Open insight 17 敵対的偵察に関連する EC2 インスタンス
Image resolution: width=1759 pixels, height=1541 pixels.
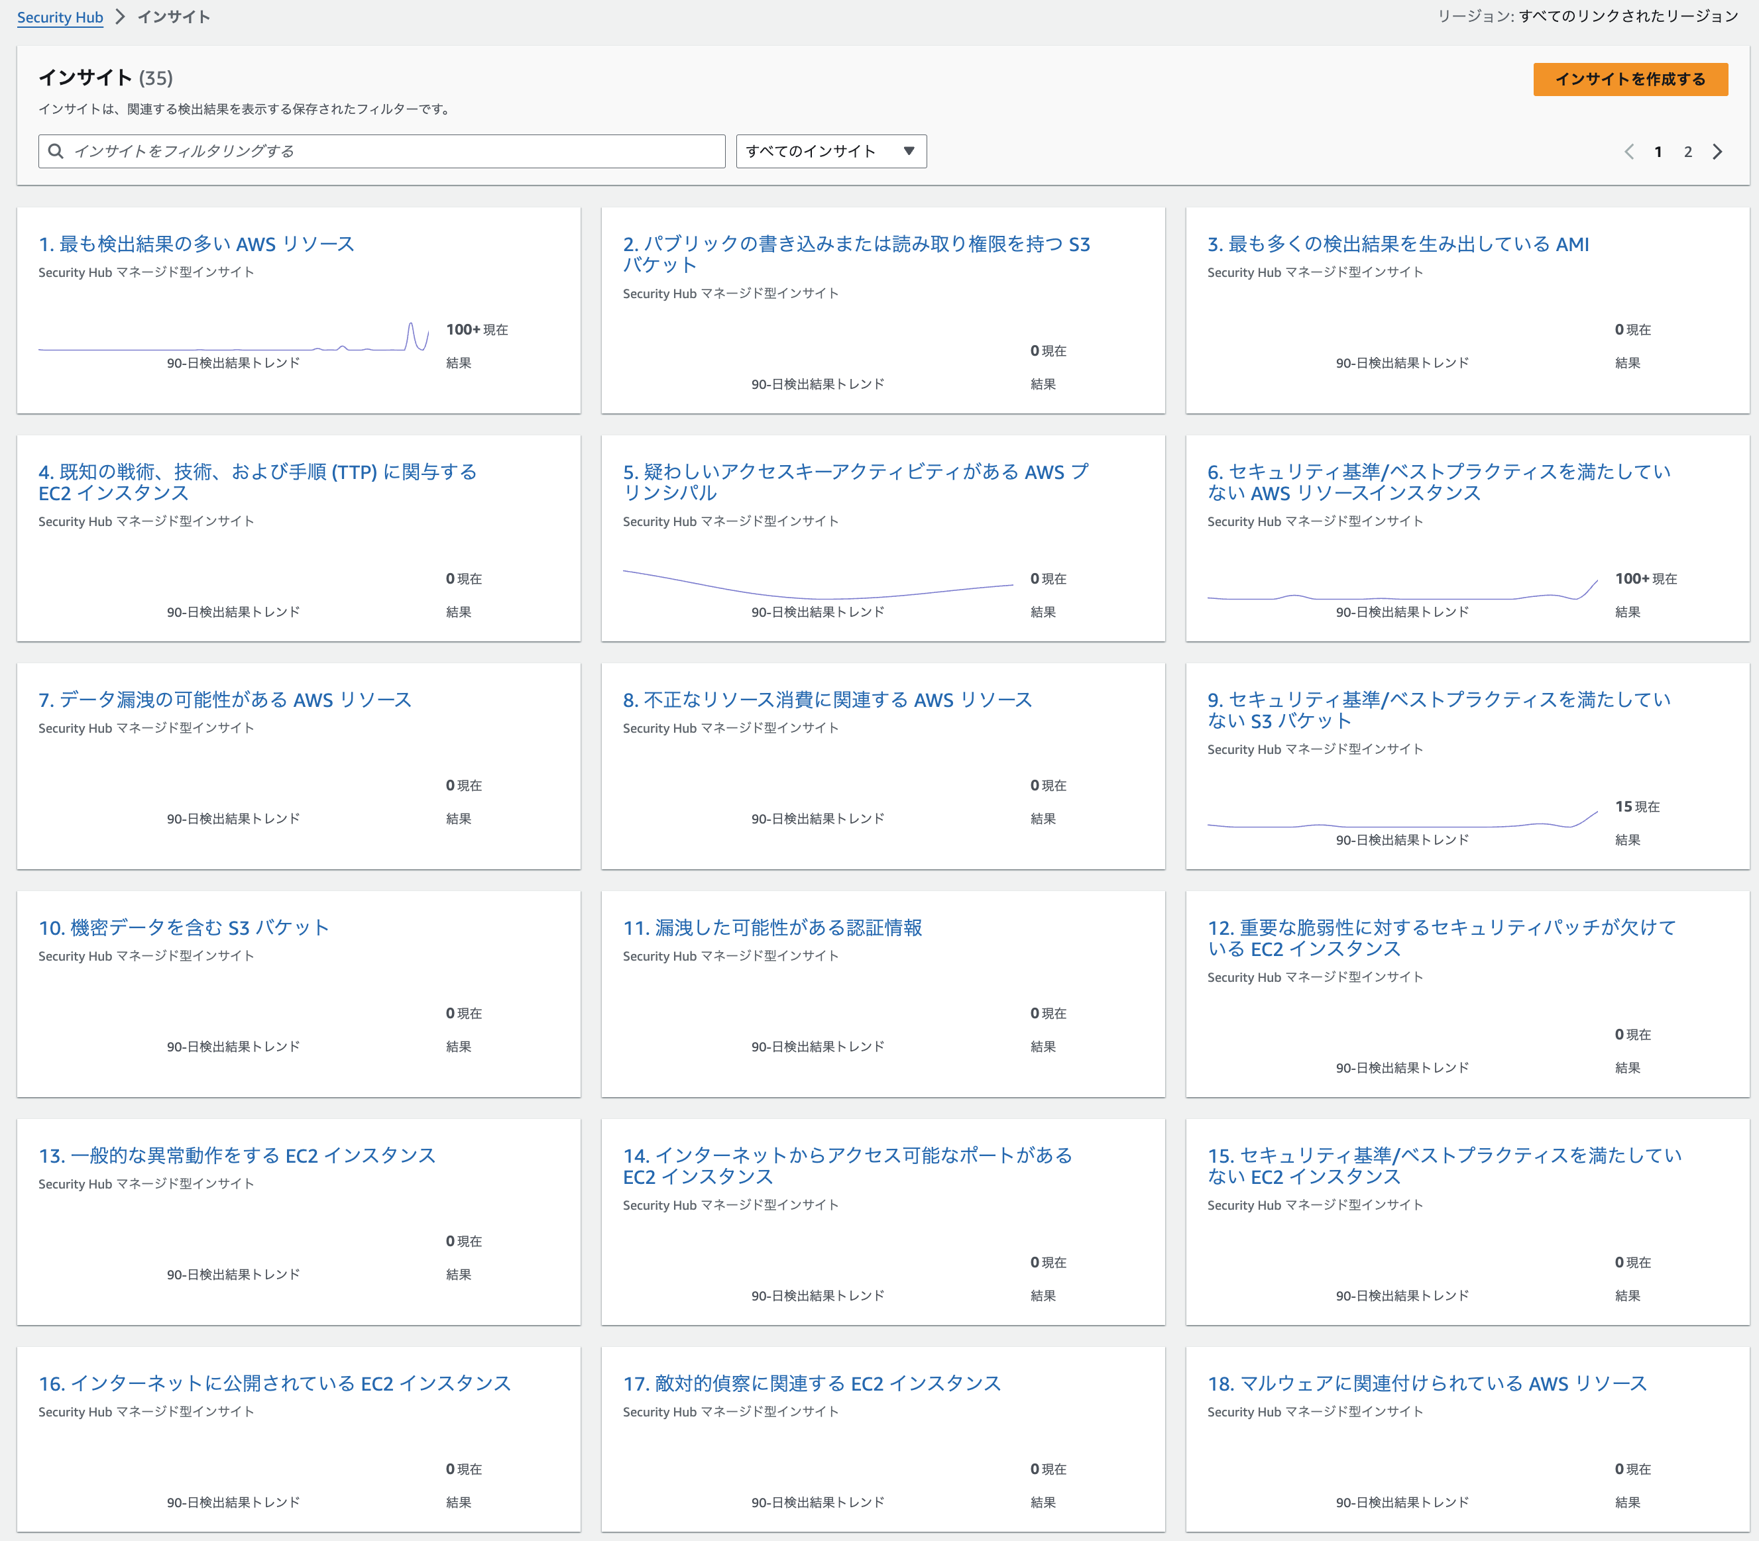coord(811,1383)
